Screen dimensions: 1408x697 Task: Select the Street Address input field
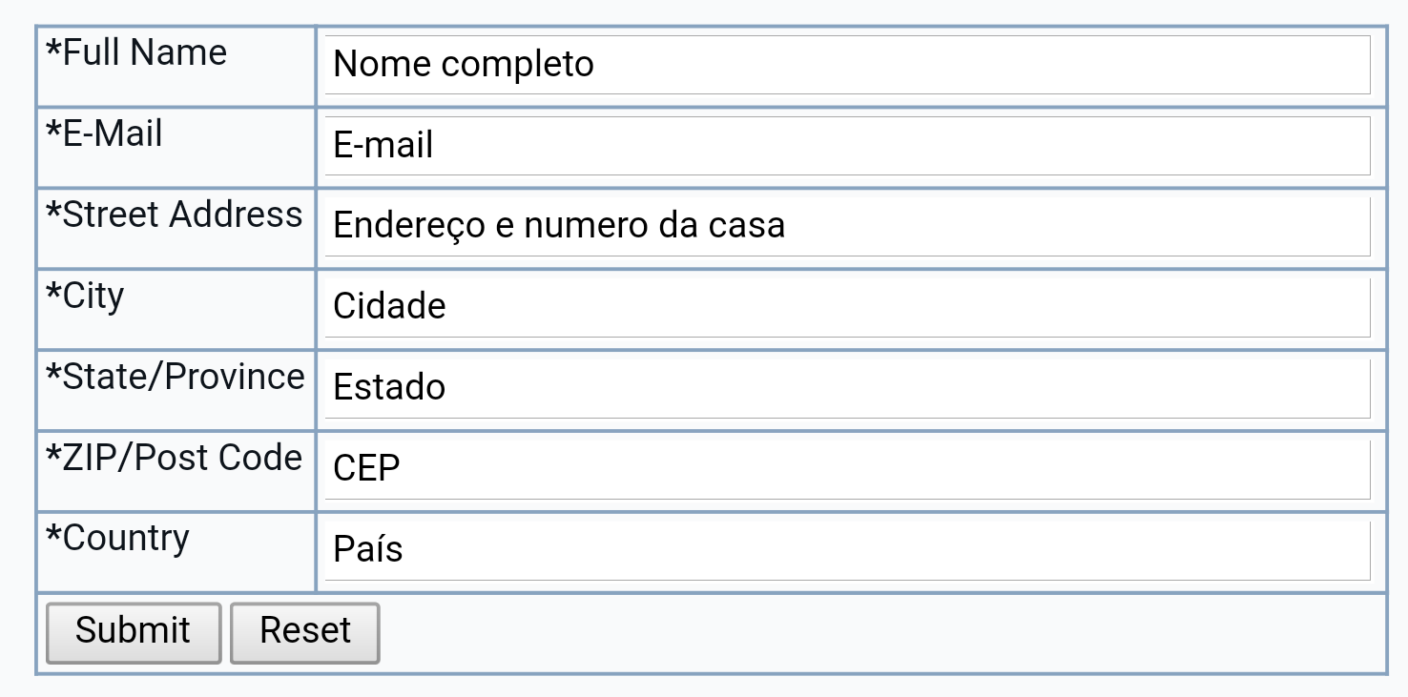[x=847, y=226]
